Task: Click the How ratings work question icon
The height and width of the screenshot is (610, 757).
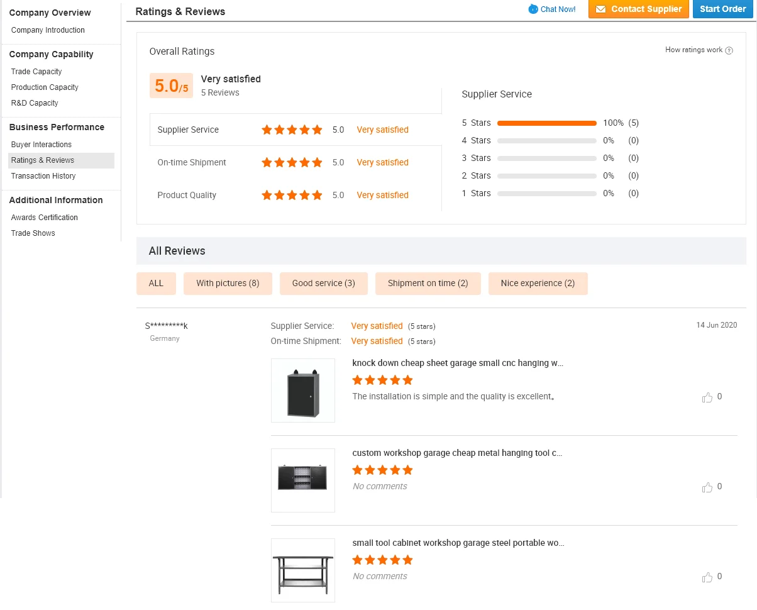Action: pos(729,50)
